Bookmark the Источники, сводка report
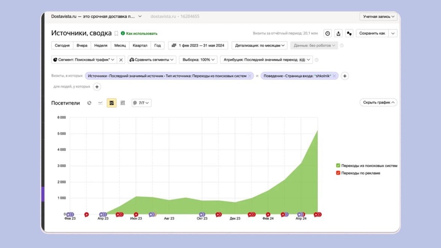 coord(116,33)
